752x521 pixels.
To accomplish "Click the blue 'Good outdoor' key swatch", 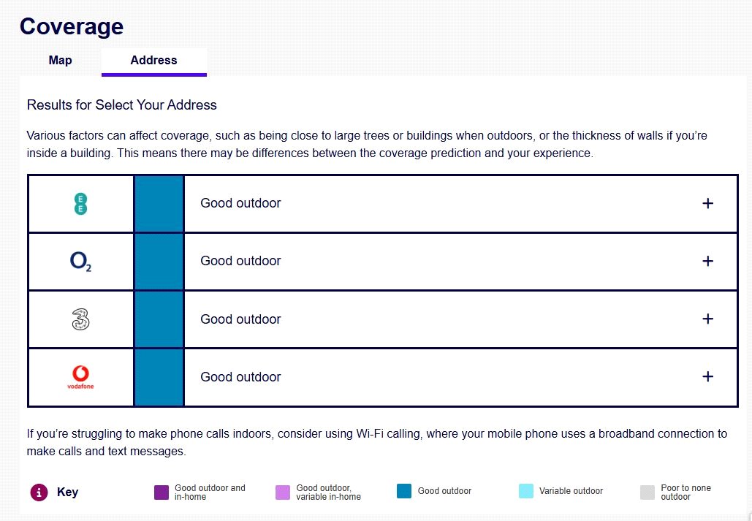I will [x=404, y=491].
